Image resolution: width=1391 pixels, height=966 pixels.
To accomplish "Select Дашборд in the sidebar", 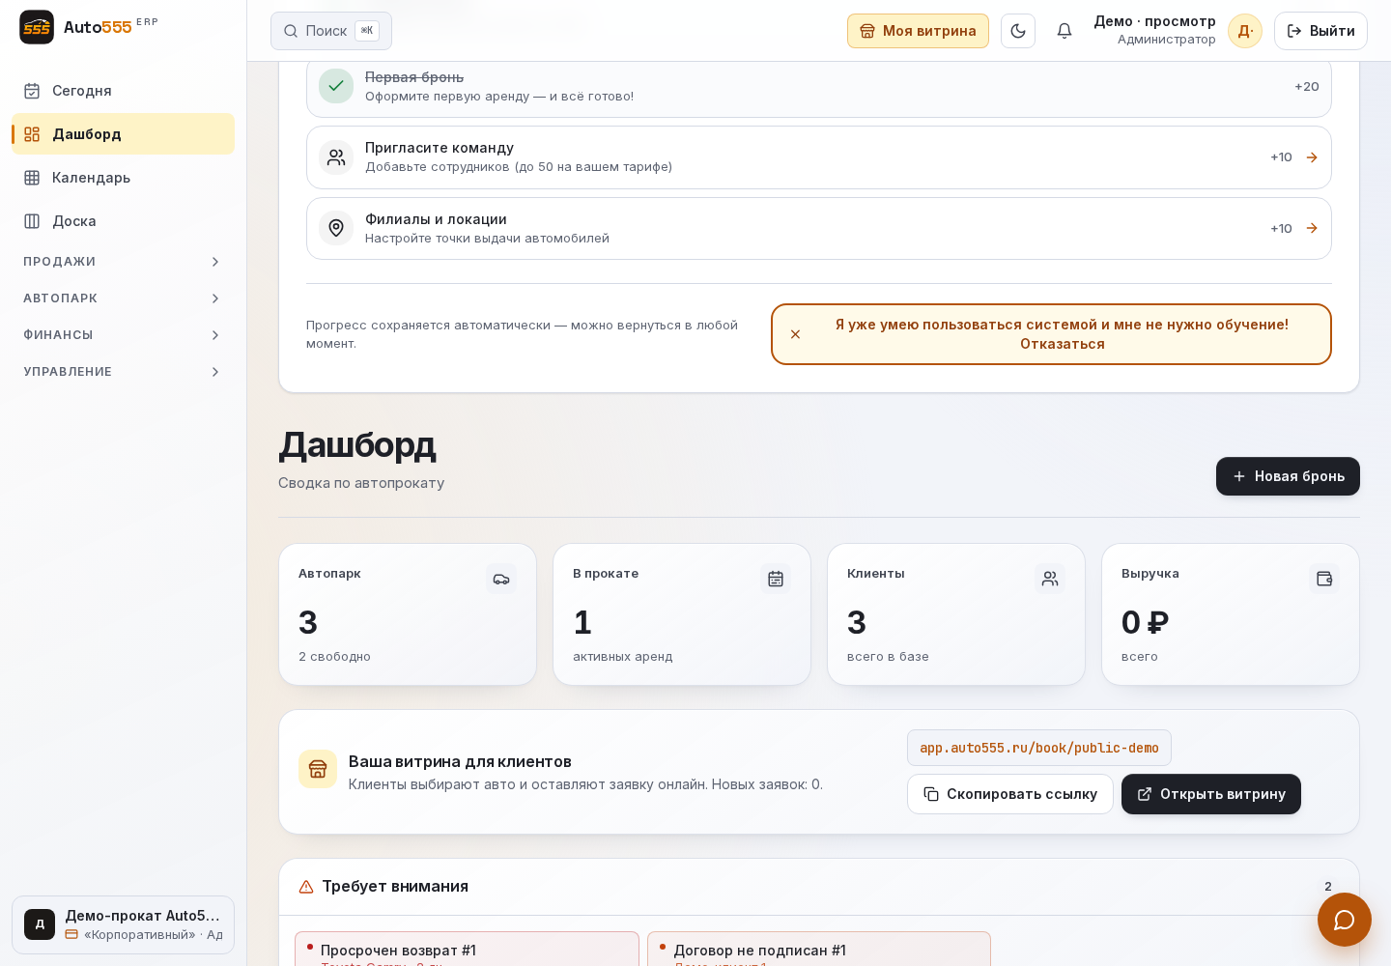I will (x=123, y=134).
